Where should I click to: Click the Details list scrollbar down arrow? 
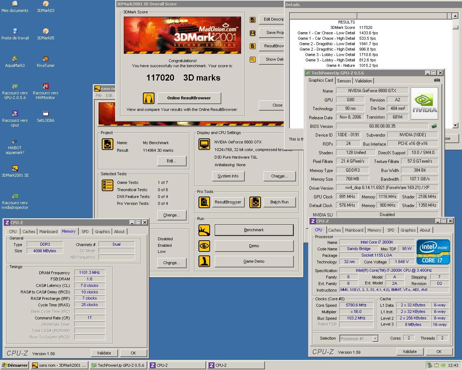click(x=455, y=125)
